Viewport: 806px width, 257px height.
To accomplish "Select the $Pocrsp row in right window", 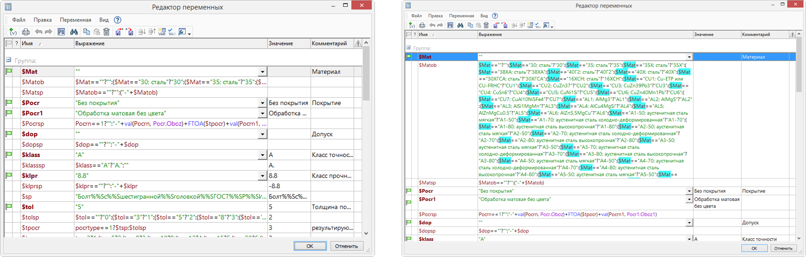I will 600,214.
